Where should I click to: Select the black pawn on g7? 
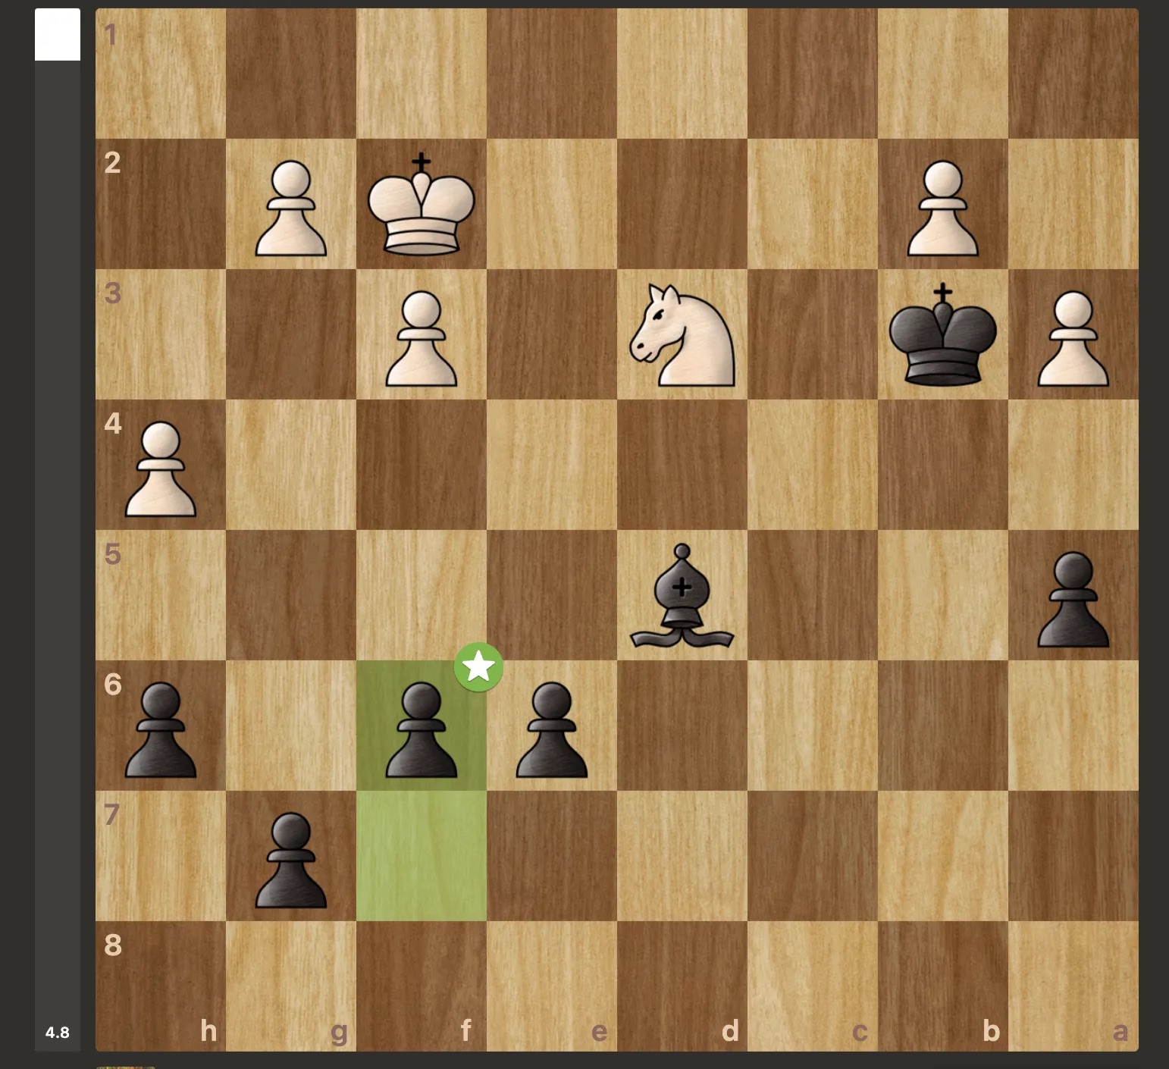(x=291, y=861)
